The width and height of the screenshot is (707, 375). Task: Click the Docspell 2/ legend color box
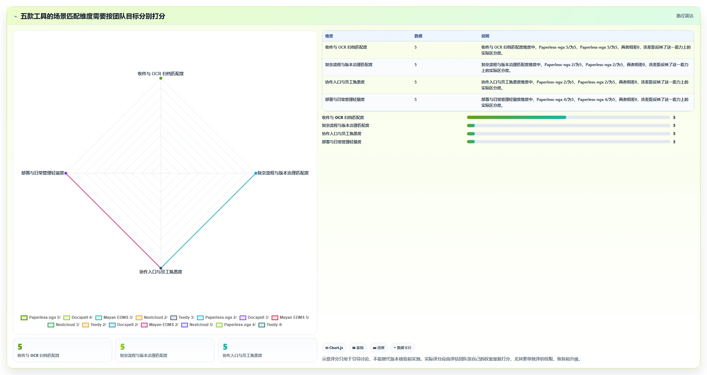click(x=112, y=325)
